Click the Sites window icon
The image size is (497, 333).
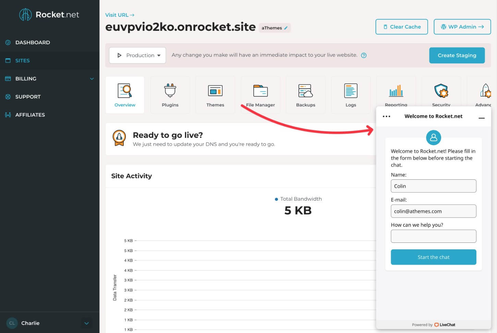8,61
